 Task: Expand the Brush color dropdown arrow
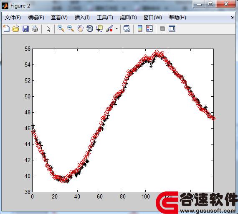(x=116, y=28)
